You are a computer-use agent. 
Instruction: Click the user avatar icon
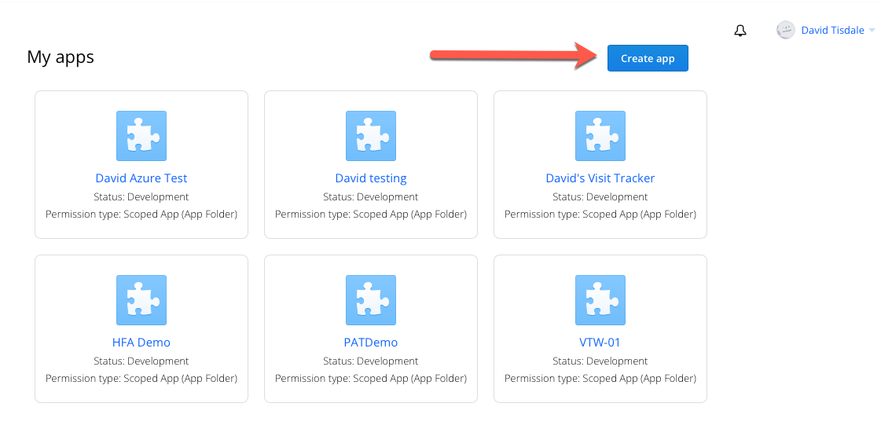point(785,30)
